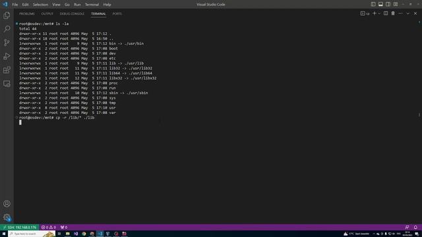Screen dimensions: 422x237
Task: Click the 'bin -> ./usr/bin' listing row
Action: tap(81, 43)
